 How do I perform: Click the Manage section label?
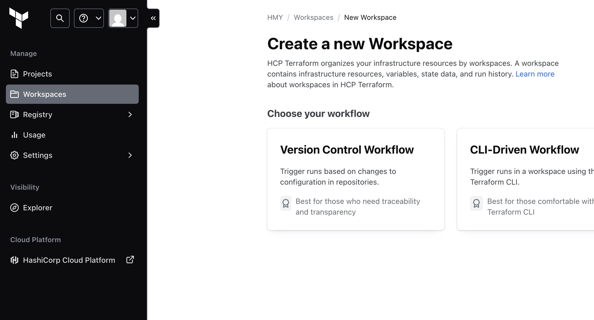[x=24, y=54]
